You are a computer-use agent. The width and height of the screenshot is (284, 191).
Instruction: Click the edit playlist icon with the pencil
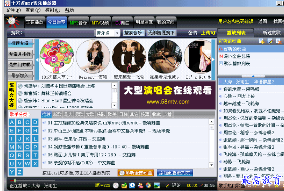click(x=270, y=41)
